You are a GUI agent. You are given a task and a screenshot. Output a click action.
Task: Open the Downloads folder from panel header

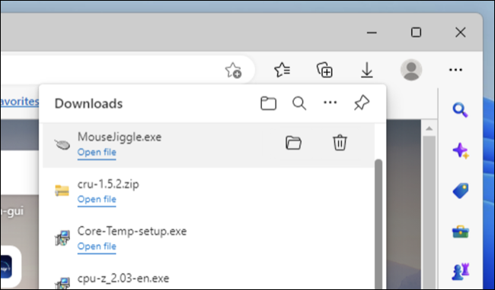(x=268, y=103)
